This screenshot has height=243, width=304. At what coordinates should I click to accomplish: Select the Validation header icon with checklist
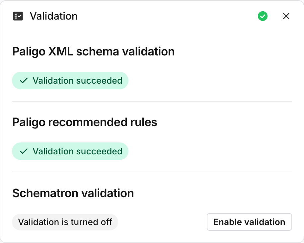coord(19,16)
